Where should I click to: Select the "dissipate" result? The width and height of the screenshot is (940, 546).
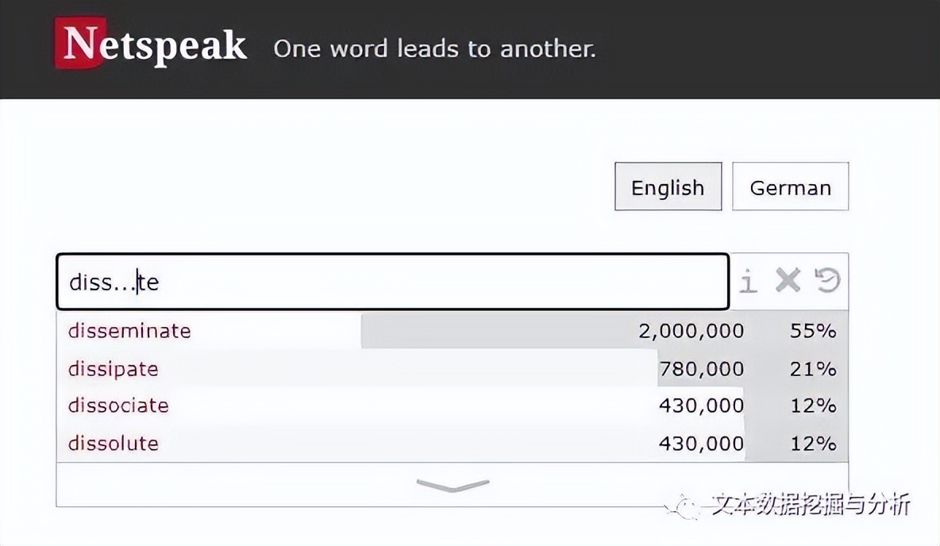pyautogui.click(x=114, y=369)
